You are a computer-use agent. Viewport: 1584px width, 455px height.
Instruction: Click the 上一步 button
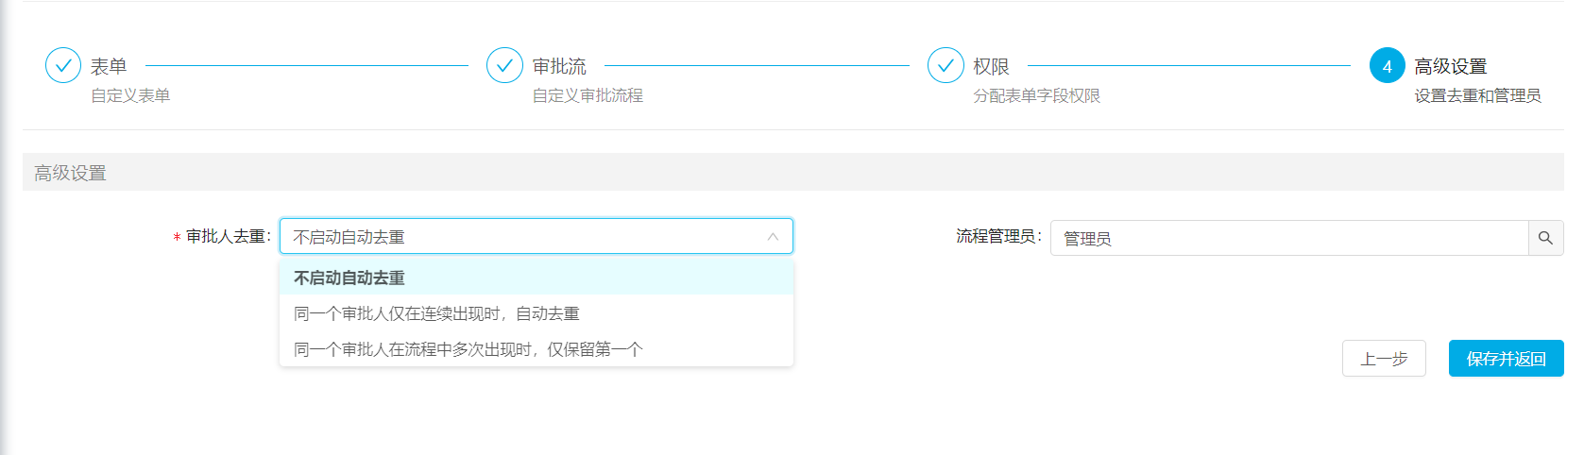point(1384,359)
